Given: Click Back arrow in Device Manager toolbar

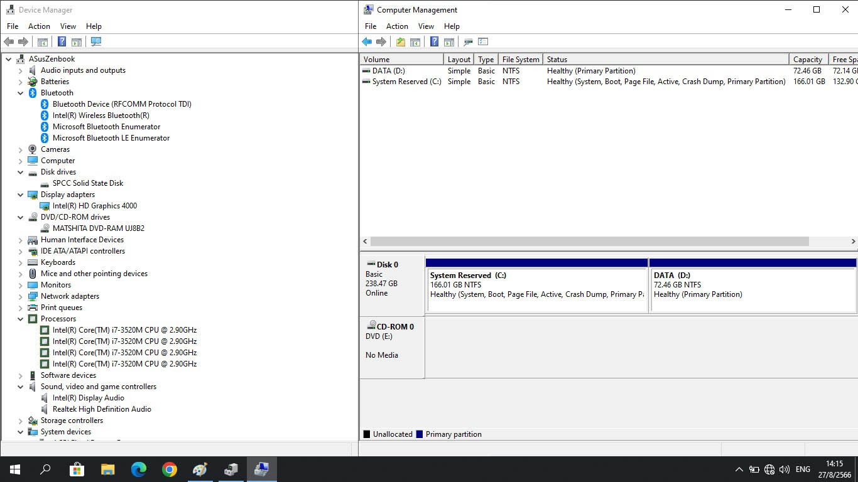Looking at the screenshot, I should pos(9,42).
